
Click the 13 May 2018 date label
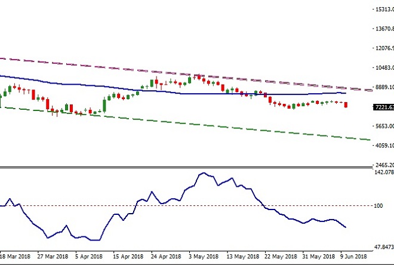point(243,257)
